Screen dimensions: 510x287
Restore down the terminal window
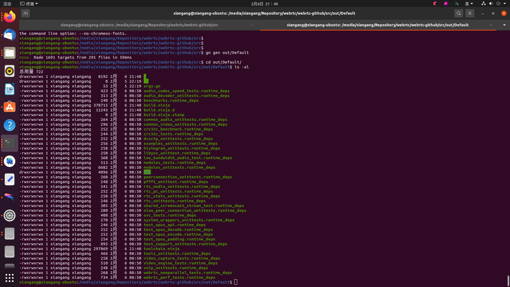click(493, 13)
